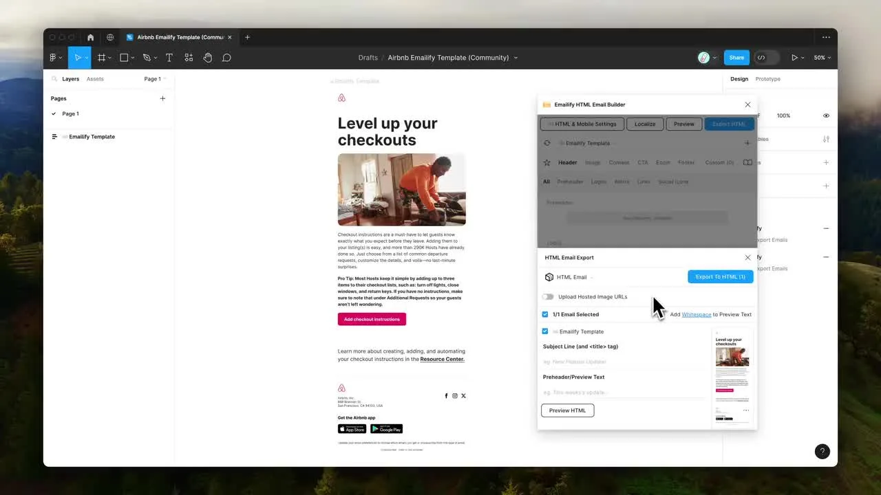Open the Comment tool
881x495 pixels.
click(x=226, y=57)
